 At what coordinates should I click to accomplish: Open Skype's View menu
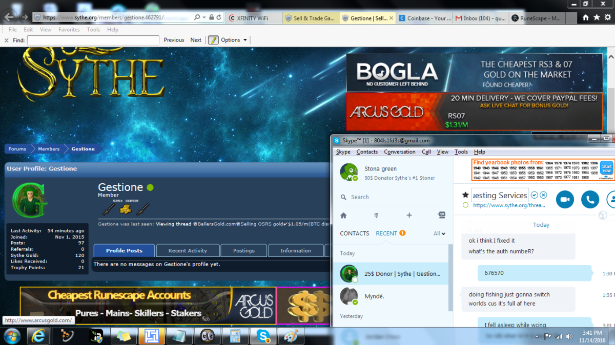pos(443,152)
